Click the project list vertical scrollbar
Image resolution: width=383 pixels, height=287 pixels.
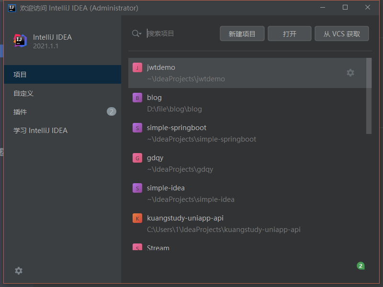click(x=369, y=96)
